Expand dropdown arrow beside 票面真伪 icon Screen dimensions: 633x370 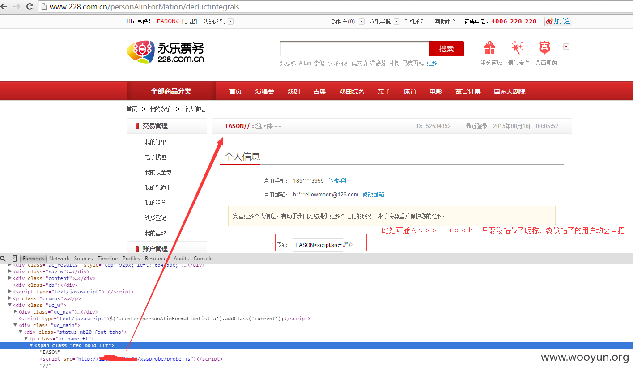coord(566,47)
